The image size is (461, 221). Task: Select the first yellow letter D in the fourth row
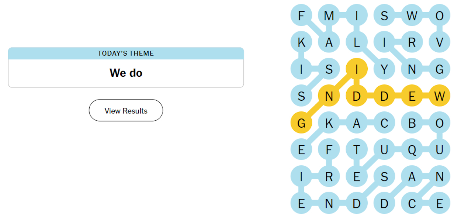[357, 96]
